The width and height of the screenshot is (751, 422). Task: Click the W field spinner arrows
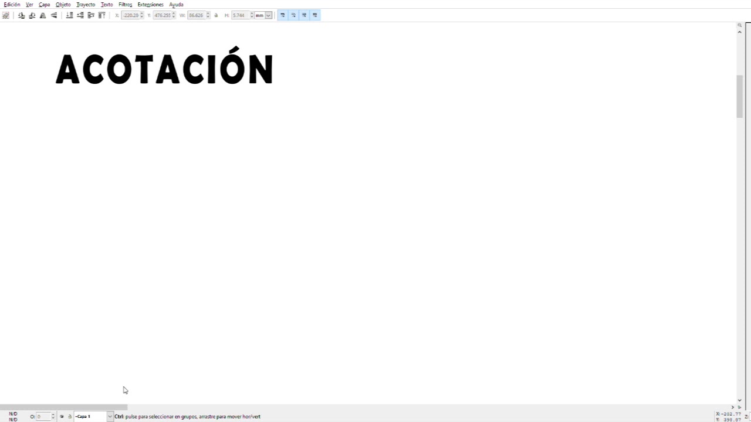tap(208, 15)
